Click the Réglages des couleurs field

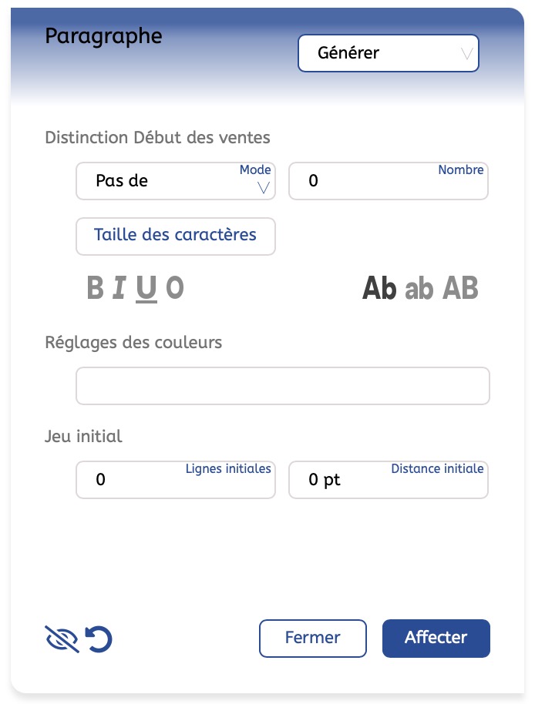tap(283, 386)
